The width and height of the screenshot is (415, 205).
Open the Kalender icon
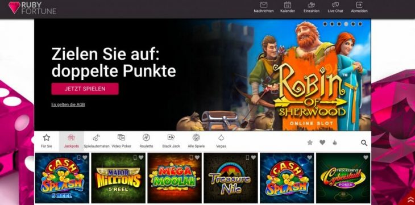288,5
